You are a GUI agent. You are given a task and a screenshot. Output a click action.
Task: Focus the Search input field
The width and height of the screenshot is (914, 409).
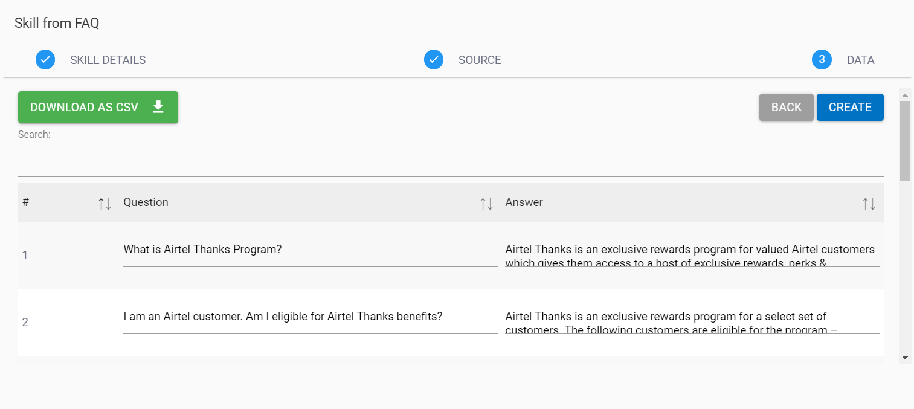pyautogui.click(x=450, y=163)
